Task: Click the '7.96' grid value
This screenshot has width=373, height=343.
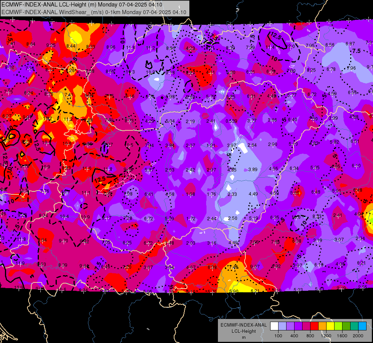Action: click(351, 68)
